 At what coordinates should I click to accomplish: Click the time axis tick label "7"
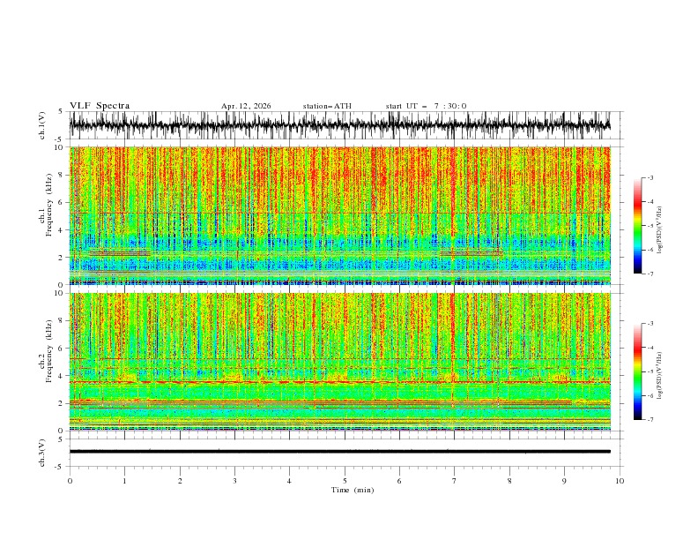point(455,481)
